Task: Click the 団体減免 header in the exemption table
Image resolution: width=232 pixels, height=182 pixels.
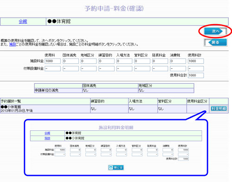Action: [90, 86]
